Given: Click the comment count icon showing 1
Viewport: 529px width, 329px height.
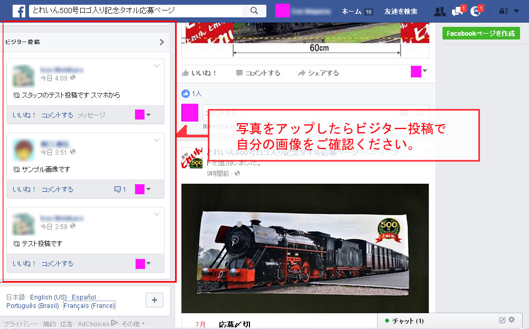Looking at the screenshot, I should (x=120, y=190).
